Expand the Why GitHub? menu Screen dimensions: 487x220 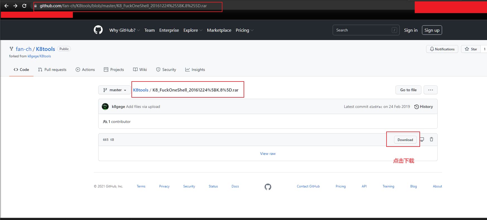[124, 30]
